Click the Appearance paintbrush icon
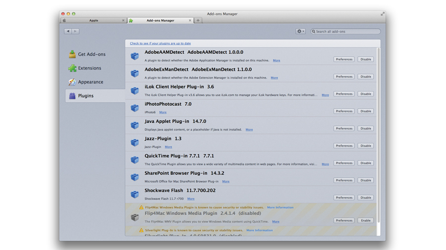 (72, 82)
